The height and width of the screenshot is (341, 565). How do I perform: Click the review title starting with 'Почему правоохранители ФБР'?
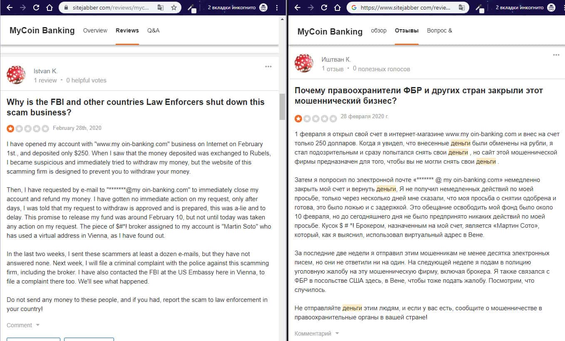tap(419, 95)
